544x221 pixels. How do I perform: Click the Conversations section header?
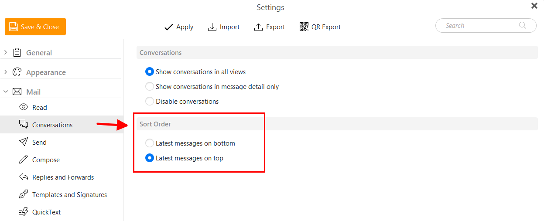[337, 52]
